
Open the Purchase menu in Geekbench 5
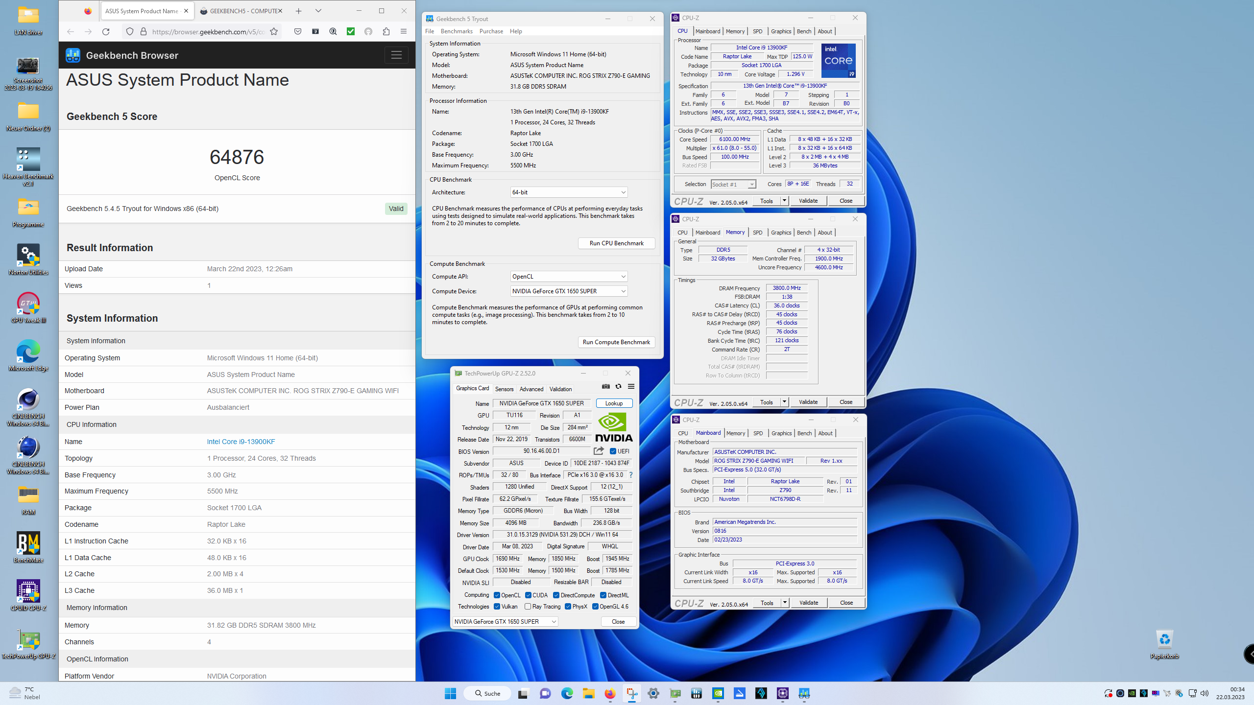coord(491,31)
